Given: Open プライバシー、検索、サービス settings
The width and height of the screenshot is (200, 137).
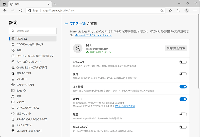Looking at the screenshot, I should pyautogui.click(x=33, y=44).
